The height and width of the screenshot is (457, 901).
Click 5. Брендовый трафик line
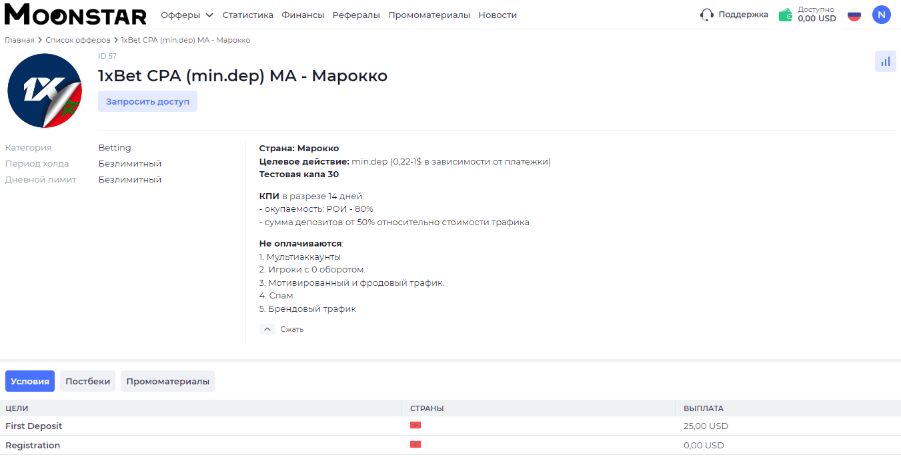point(307,309)
